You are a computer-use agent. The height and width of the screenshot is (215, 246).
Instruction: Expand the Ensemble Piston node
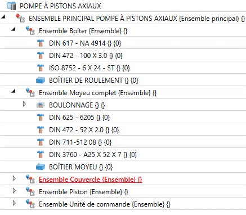pyautogui.click(x=14, y=191)
